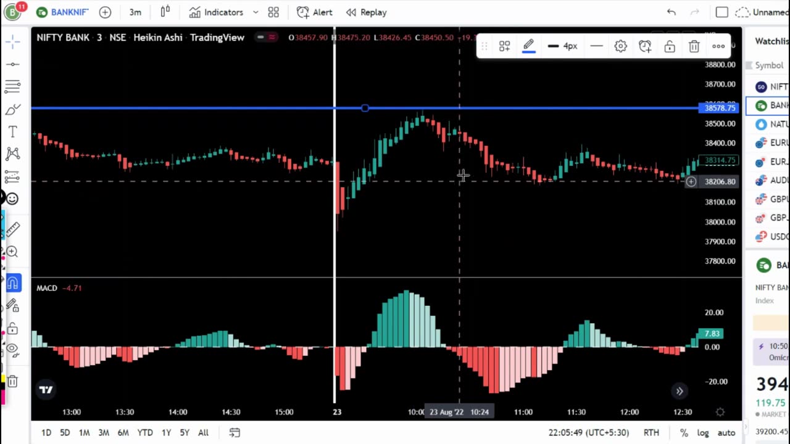Image resolution: width=790 pixels, height=444 pixels.
Task: Select the brush drawing tool
Action: pos(12,109)
